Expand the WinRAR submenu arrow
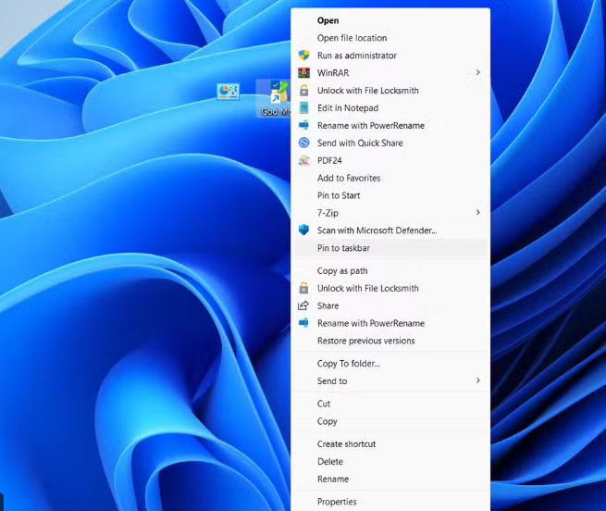606x511 pixels. point(478,73)
